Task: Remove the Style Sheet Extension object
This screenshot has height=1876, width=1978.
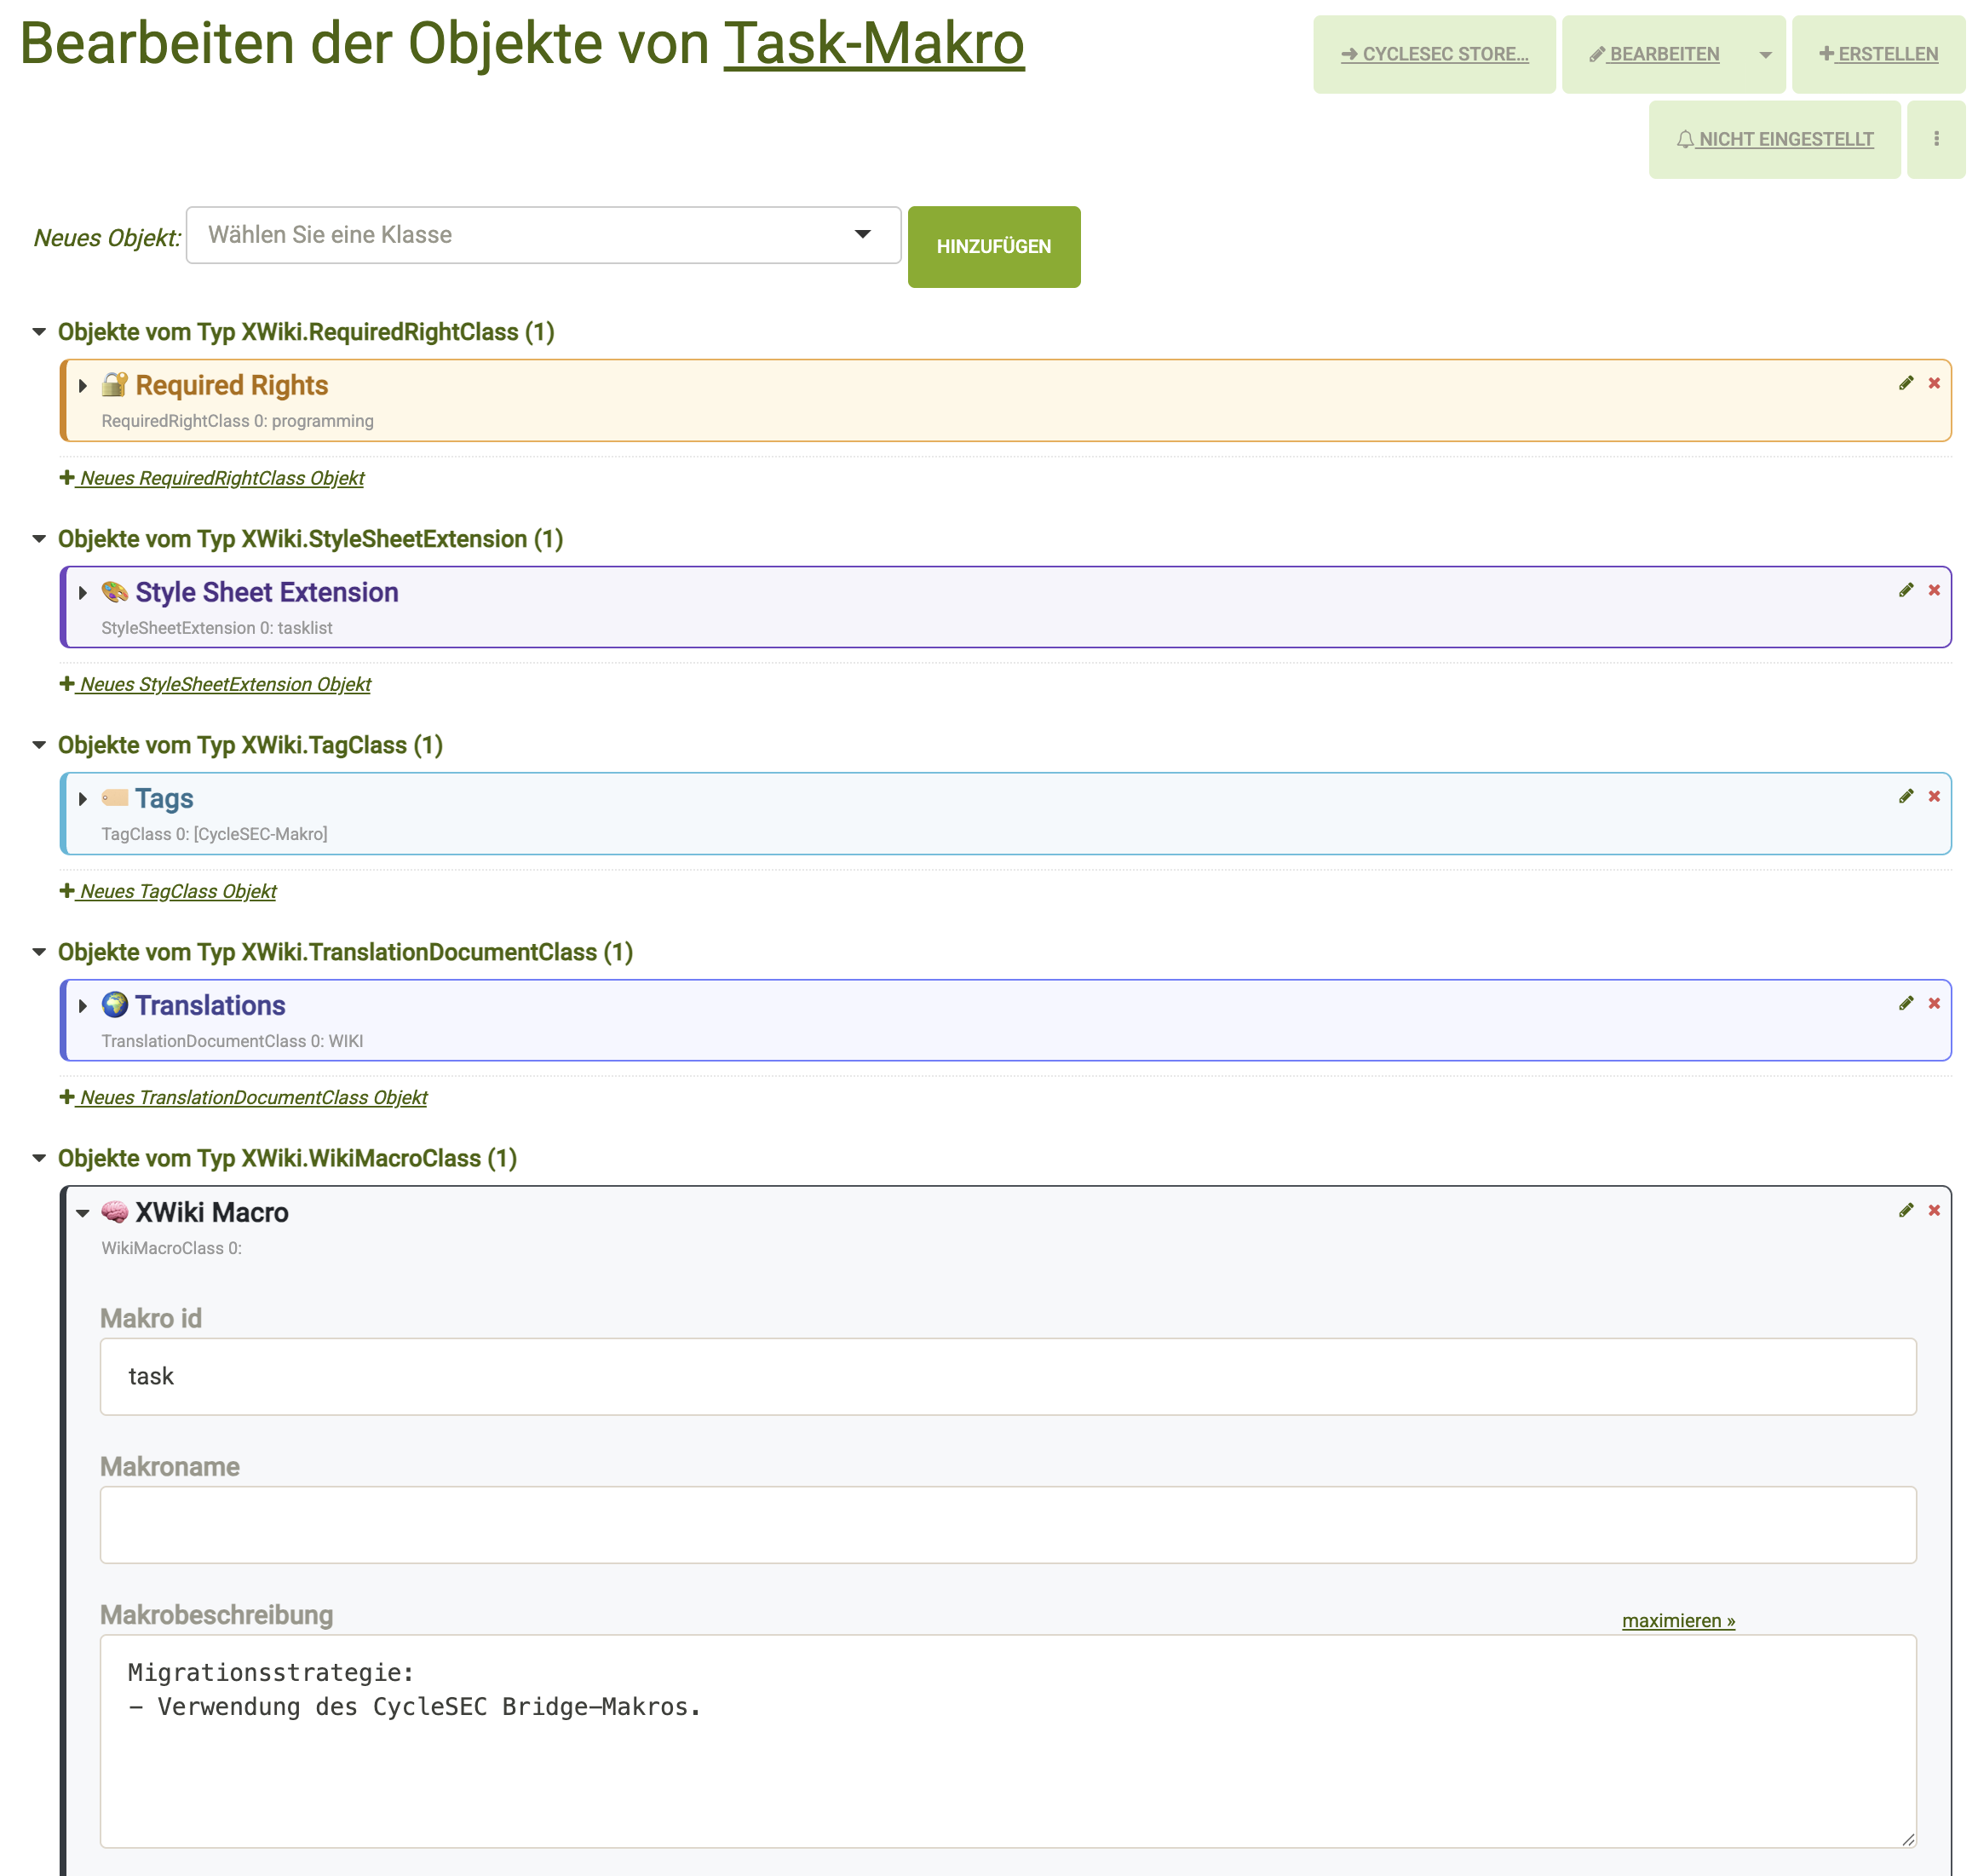Action: coord(1934,590)
